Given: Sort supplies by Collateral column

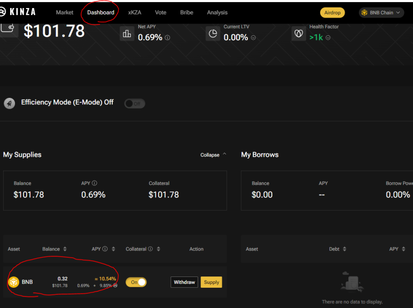Looking at the screenshot, I should (x=158, y=249).
